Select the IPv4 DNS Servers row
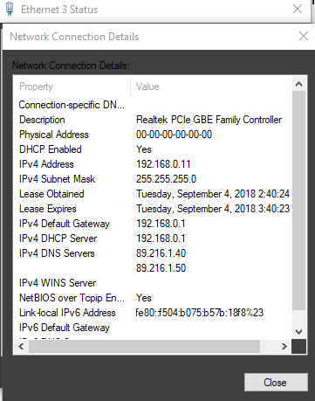The height and width of the screenshot is (401, 315). click(x=153, y=253)
